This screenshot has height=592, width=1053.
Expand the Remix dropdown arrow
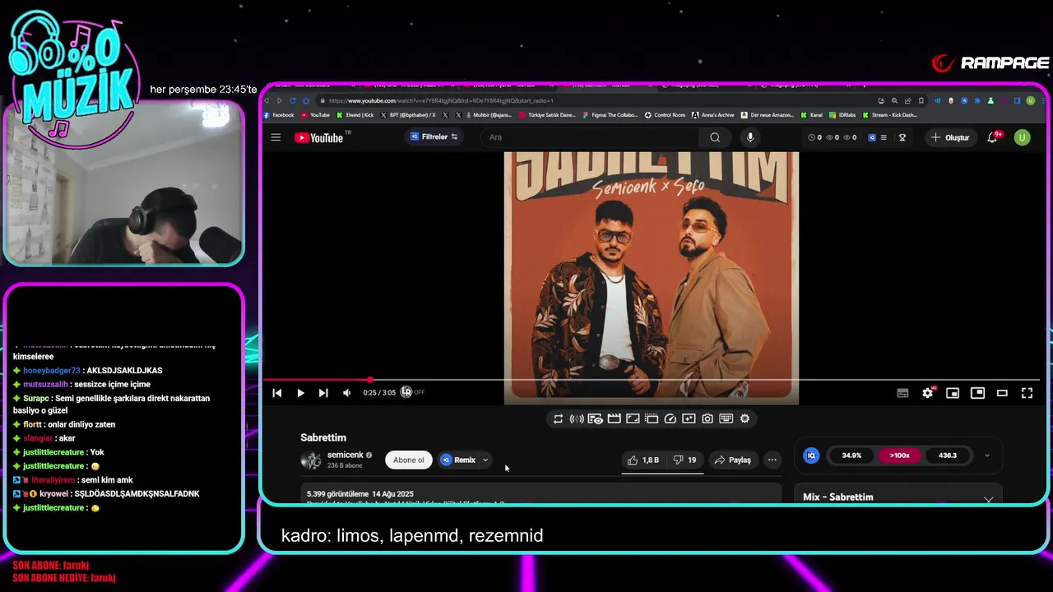tap(485, 460)
